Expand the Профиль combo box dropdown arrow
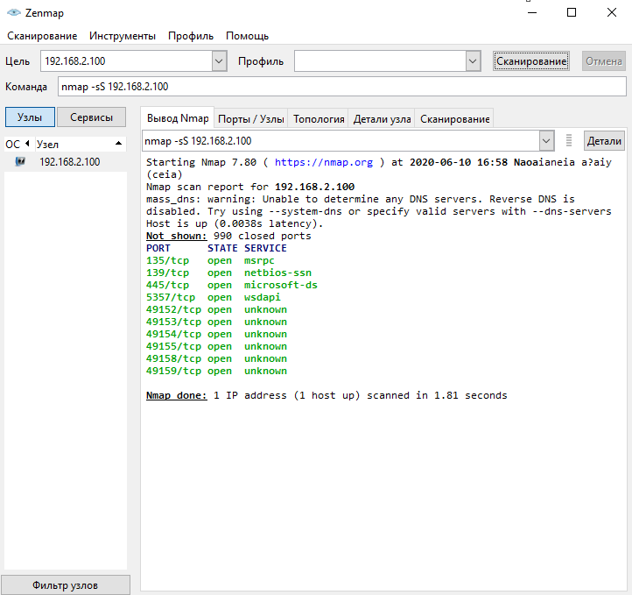Viewport: 632px width, 595px height. pos(473,61)
